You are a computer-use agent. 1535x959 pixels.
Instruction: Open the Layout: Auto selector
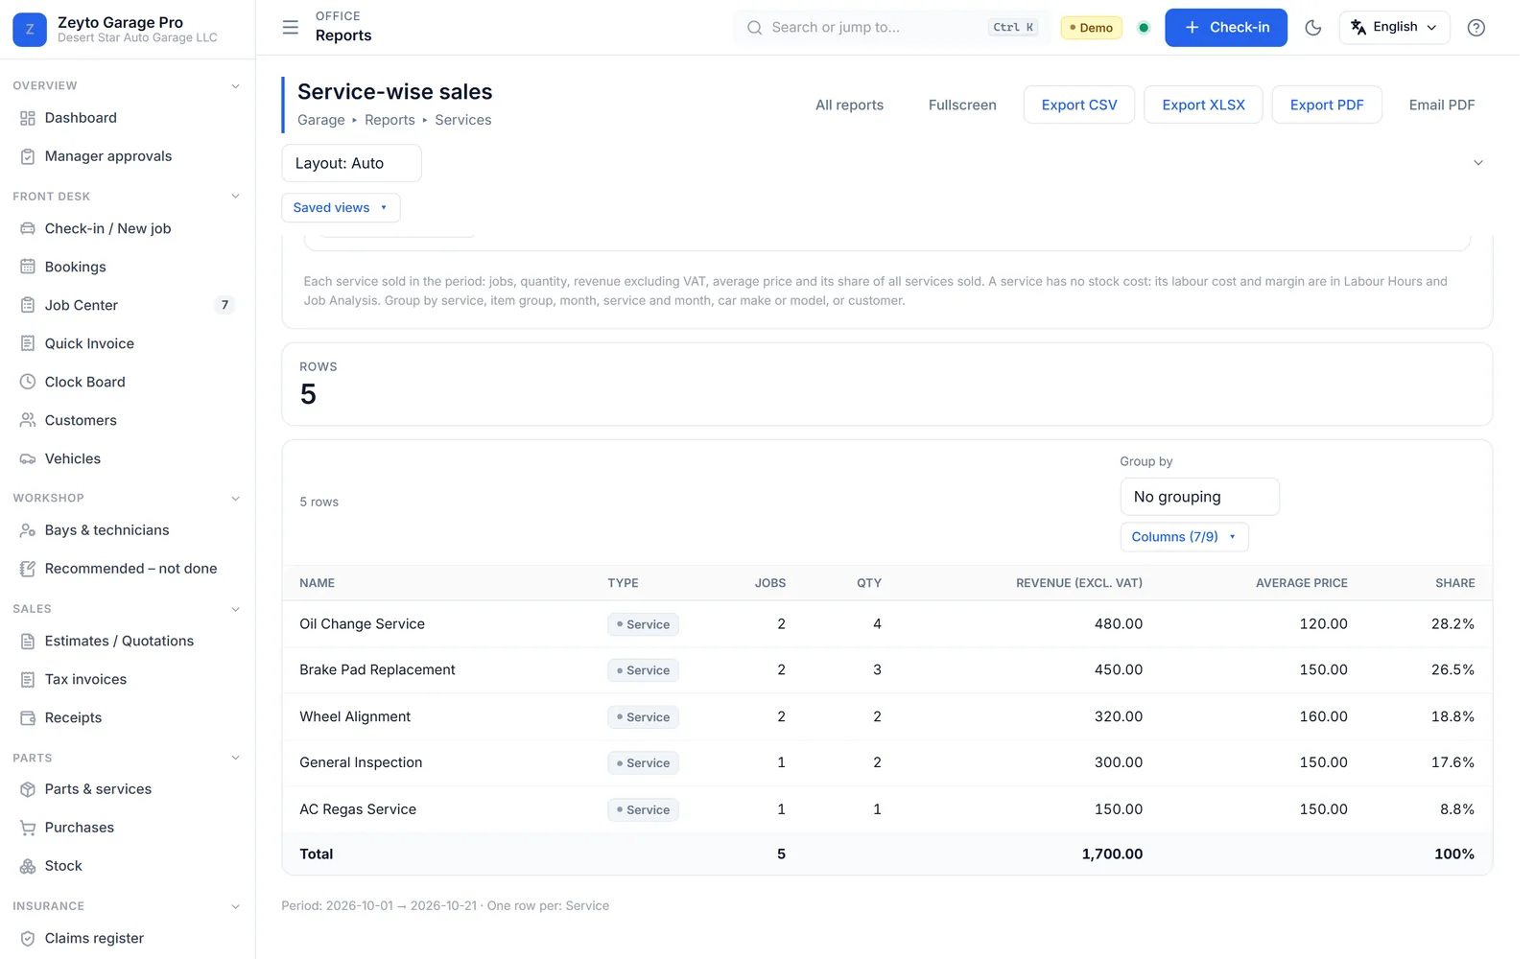click(351, 163)
